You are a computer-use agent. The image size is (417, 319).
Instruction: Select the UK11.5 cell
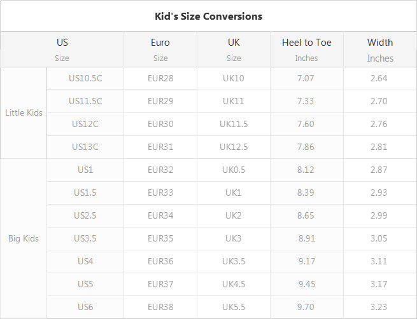point(234,124)
